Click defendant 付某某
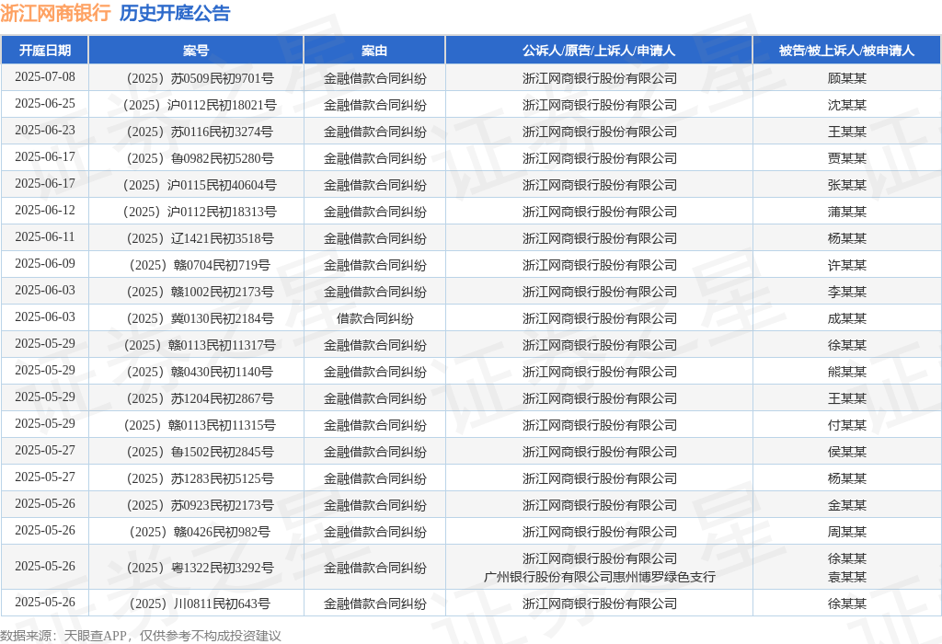942x644 pixels. pyautogui.click(x=847, y=425)
